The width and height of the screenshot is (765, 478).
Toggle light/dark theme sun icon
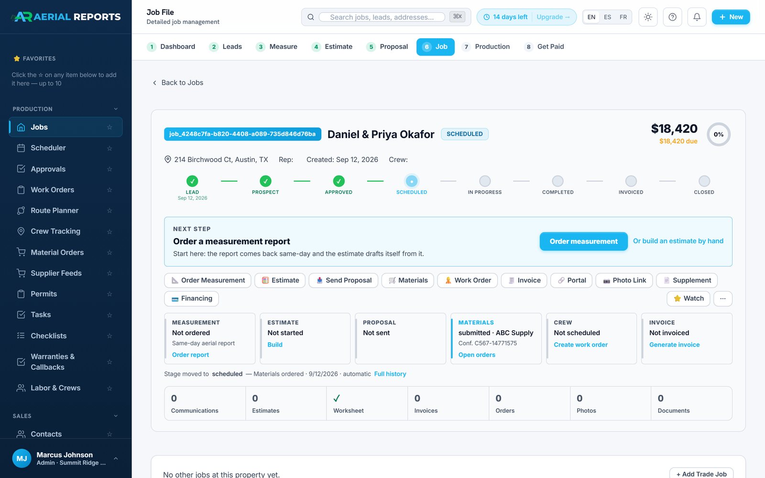pos(648,17)
